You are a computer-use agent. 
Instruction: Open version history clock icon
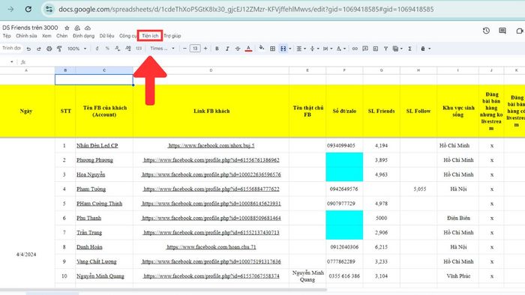pos(486,31)
